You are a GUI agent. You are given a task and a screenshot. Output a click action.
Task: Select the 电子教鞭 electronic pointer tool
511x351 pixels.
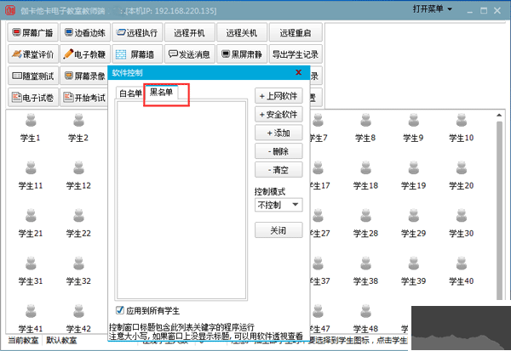point(85,54)
